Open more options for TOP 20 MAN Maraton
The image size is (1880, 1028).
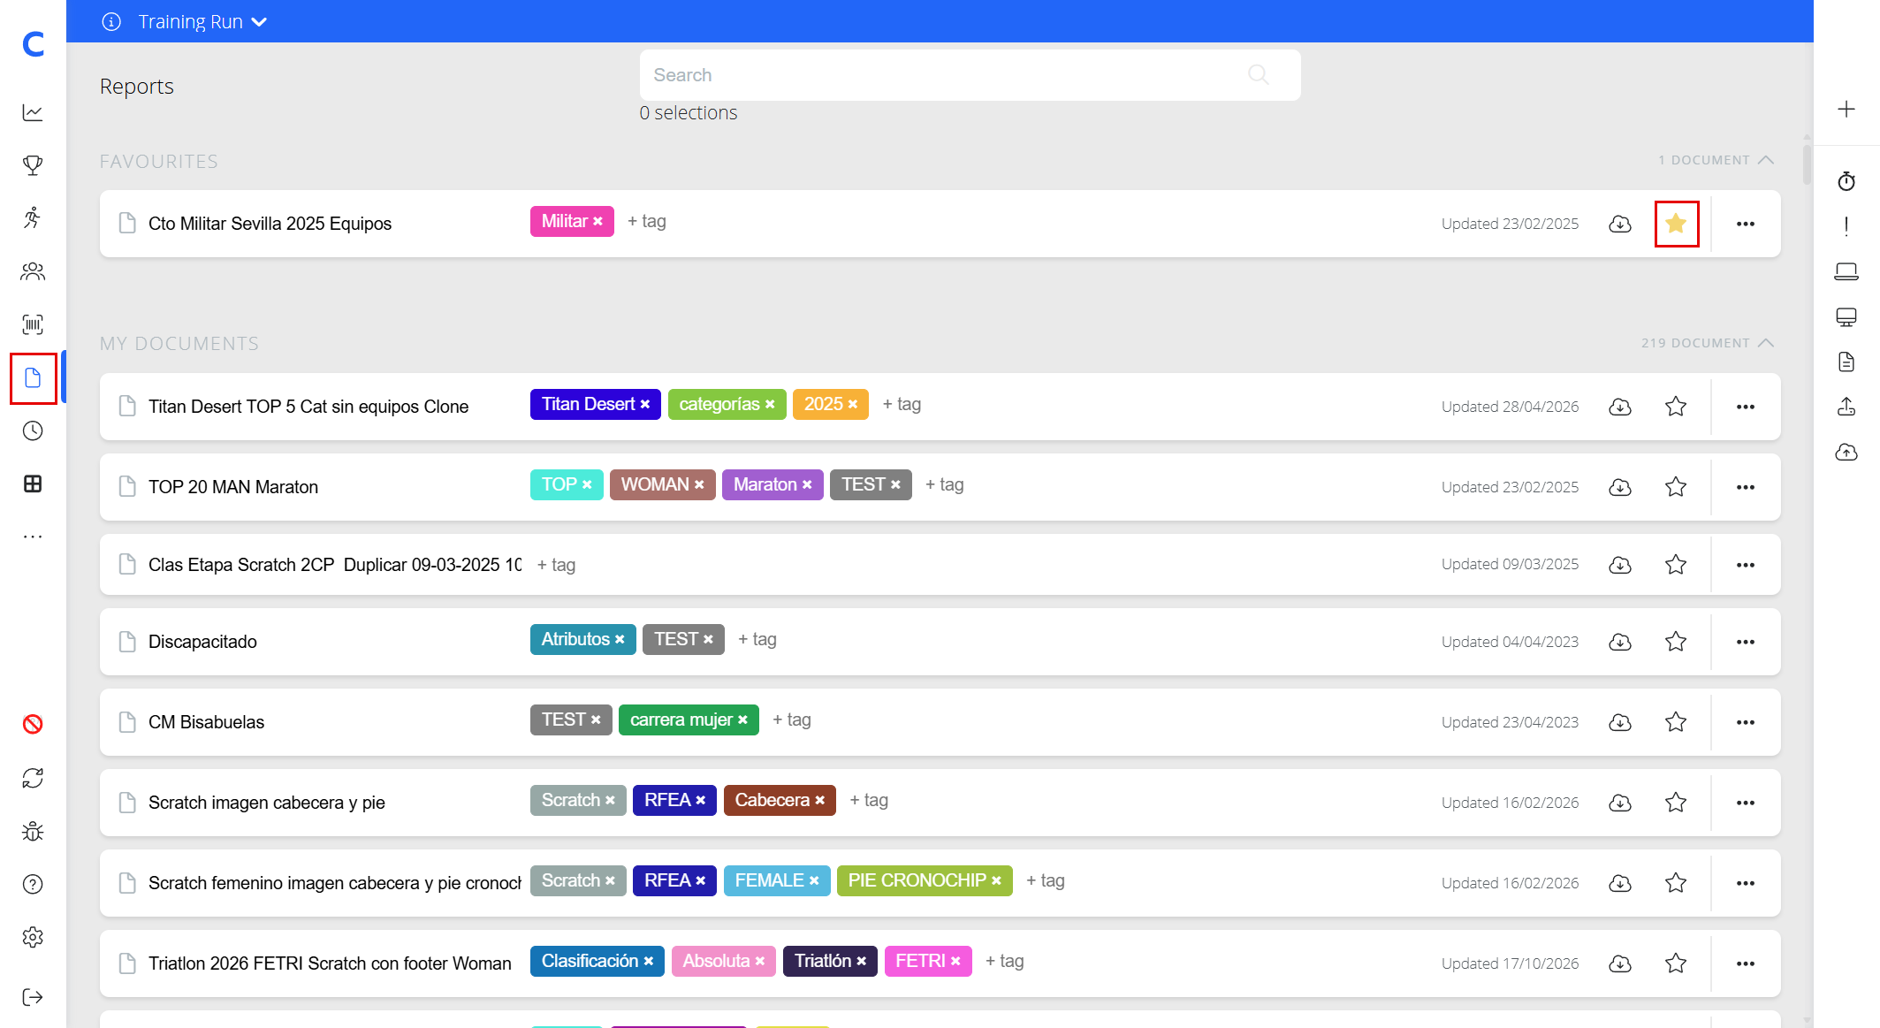pyautogui.click(x=1746, y=487)
